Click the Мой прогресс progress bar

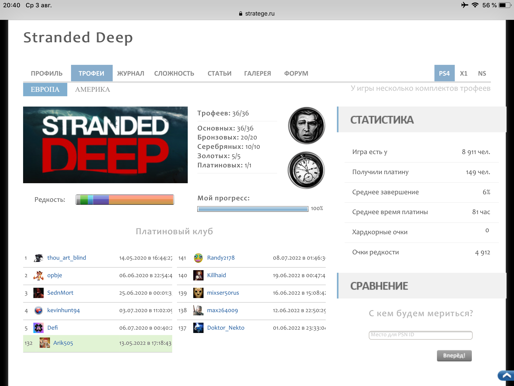pos(253,209)
